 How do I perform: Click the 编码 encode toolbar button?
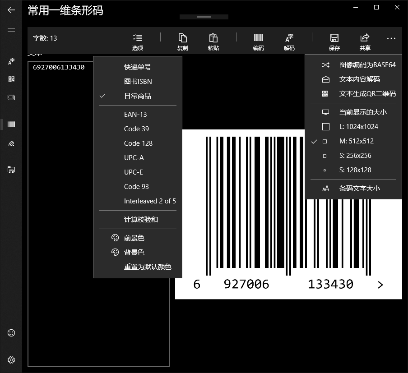click(258, 42)
